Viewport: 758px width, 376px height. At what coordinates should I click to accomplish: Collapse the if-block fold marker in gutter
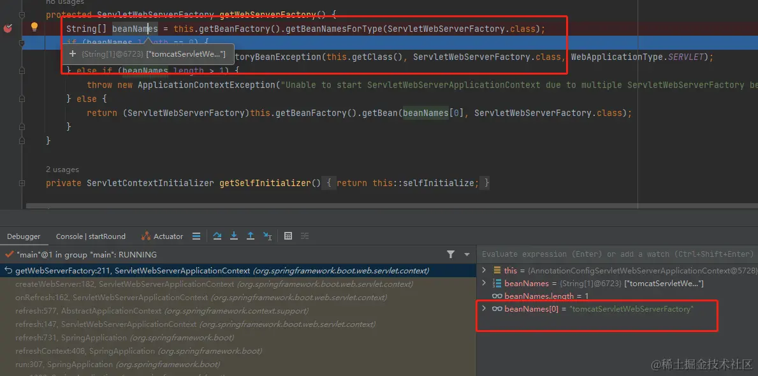click(x=22, y=43)
